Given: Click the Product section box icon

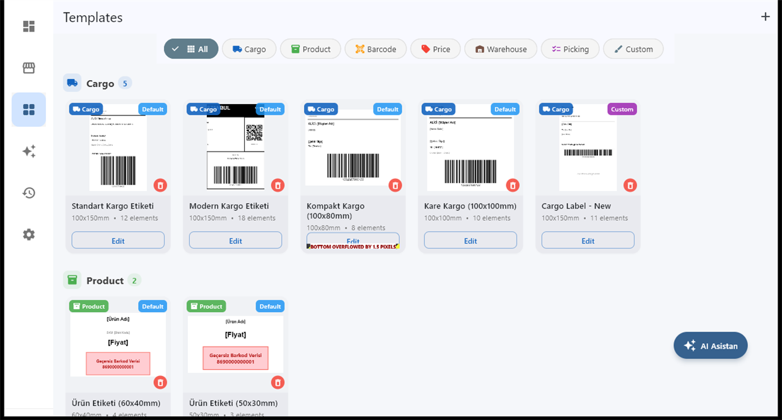Looking at the screenshot, I should coord(73,280).
